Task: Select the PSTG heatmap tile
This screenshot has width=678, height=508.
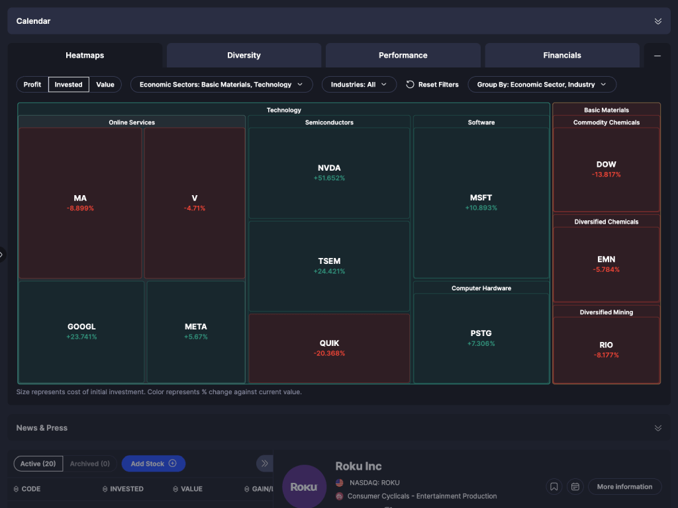Action: point(481,338)
